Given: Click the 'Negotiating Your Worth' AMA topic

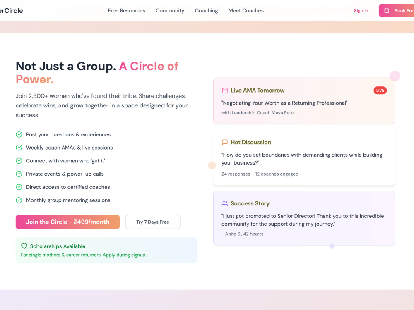Looking at the screenshot, I should click(284, 103).
